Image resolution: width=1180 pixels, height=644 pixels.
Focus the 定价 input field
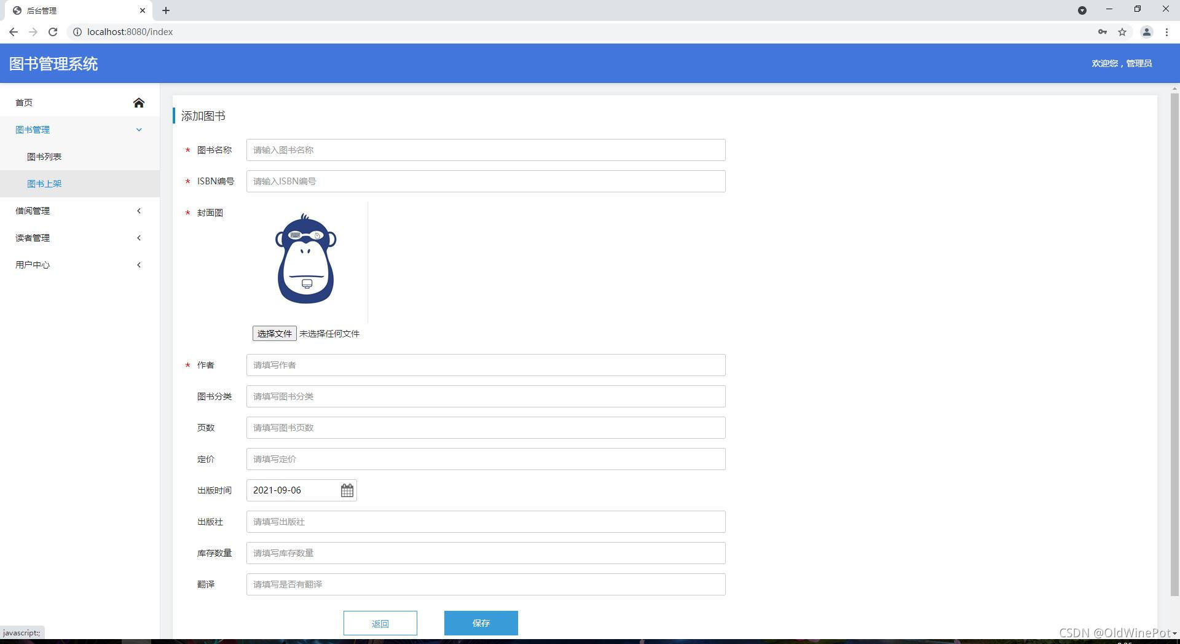click(486, 459)
